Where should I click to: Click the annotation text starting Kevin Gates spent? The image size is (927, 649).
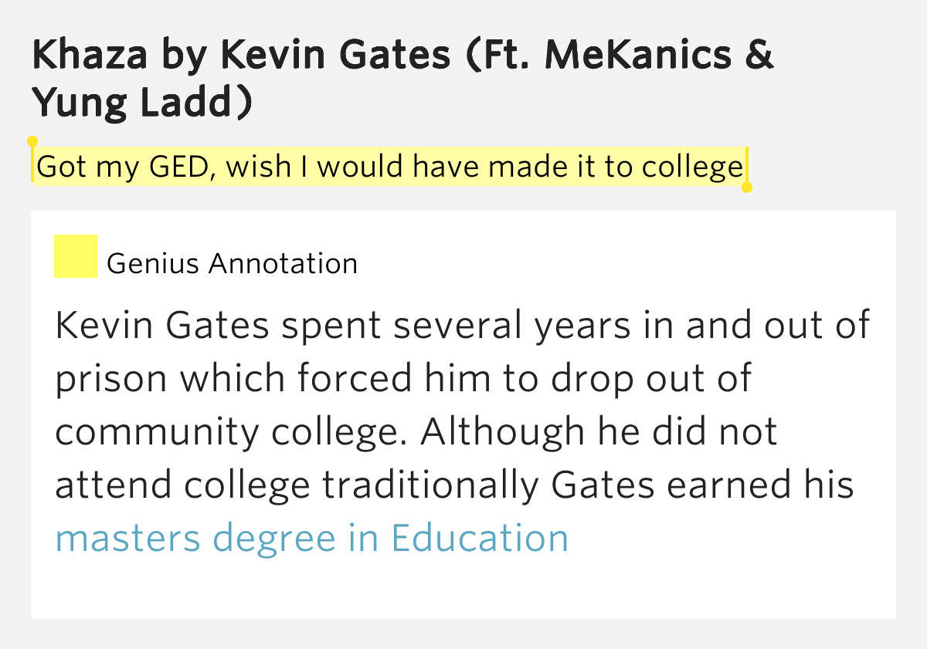[x=463, y=432]
